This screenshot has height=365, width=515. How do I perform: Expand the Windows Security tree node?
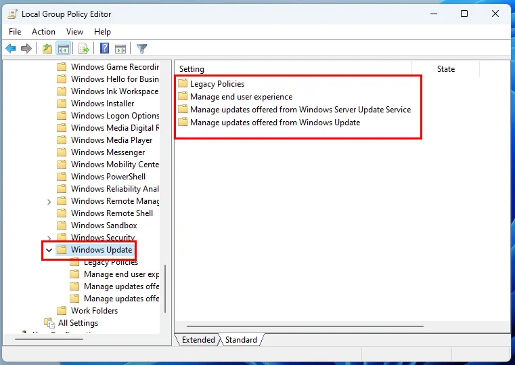click(49, 238)
